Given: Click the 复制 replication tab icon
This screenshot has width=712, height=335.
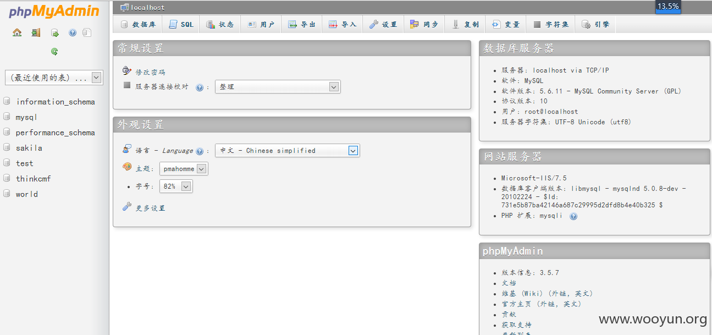Looking at the screenshot, I should (x=456, y=24).
